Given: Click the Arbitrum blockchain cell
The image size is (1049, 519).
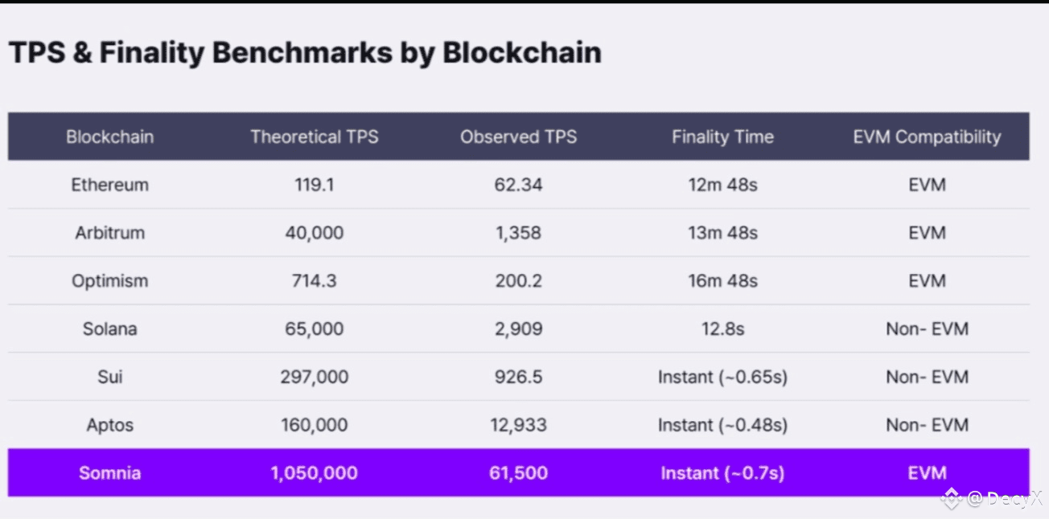Looking at the screenshot, I should pos(109,233).
